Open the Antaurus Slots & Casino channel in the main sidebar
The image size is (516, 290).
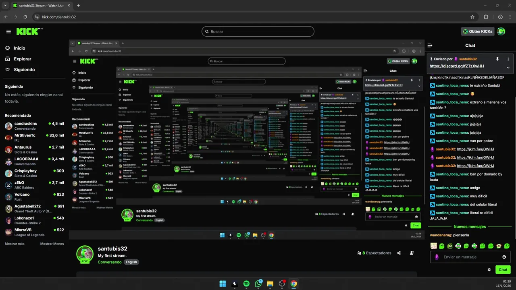[x=34, y=149]
